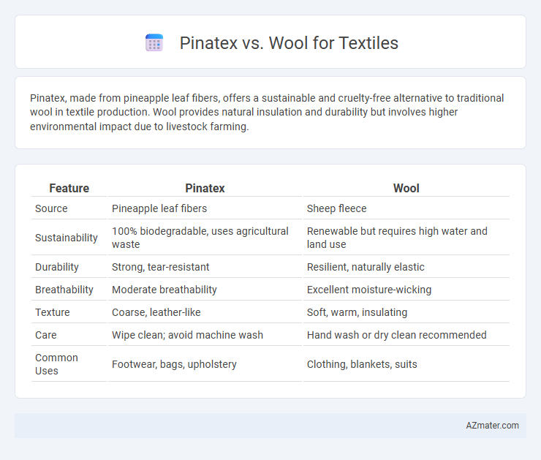Select the 'Wool' column header
The image size is (541, 460).
tap(406, 188)
